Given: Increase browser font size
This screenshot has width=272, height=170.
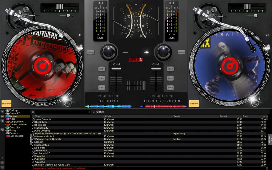Looking at the screenshot, I should click(2, 163).
